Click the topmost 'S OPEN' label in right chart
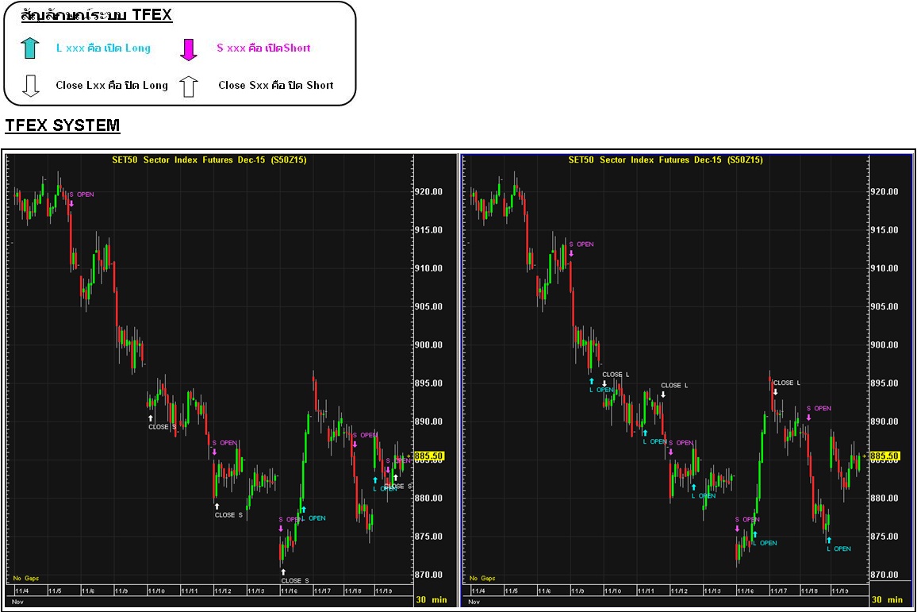 (x=581, y=244)
